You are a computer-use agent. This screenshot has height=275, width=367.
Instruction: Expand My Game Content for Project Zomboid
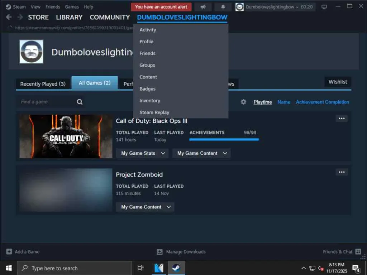tap(145, 207)
